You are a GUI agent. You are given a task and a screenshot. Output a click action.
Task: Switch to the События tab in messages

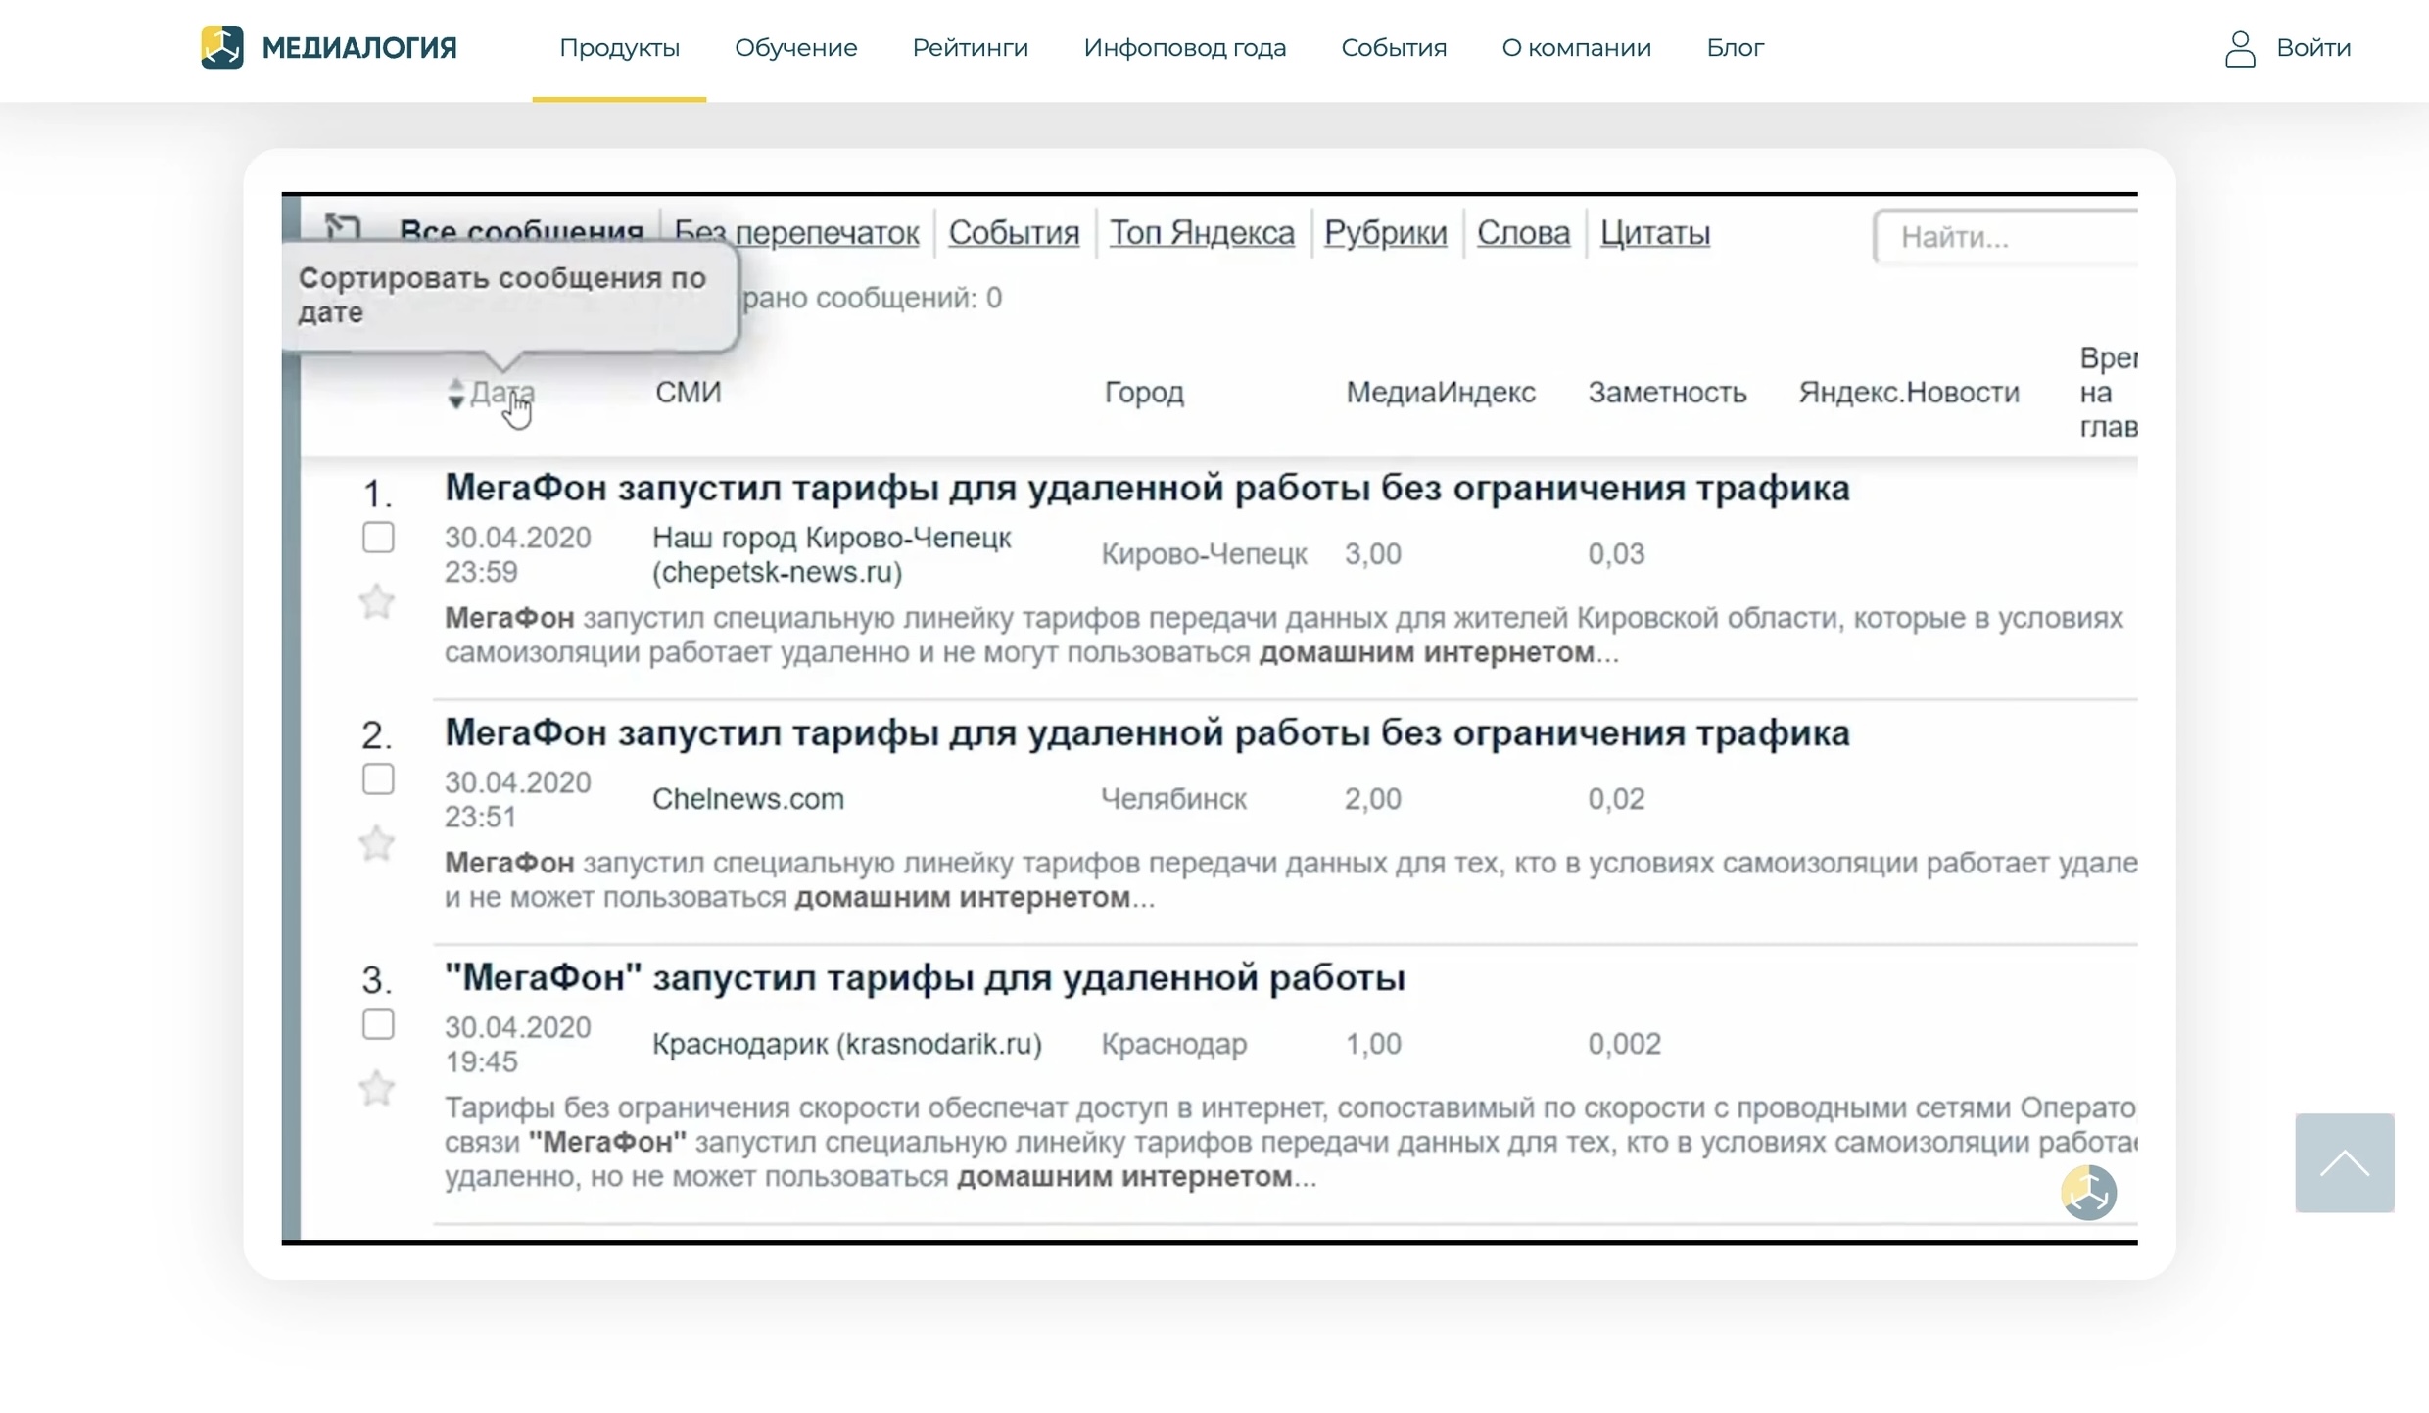(1014, 233)
